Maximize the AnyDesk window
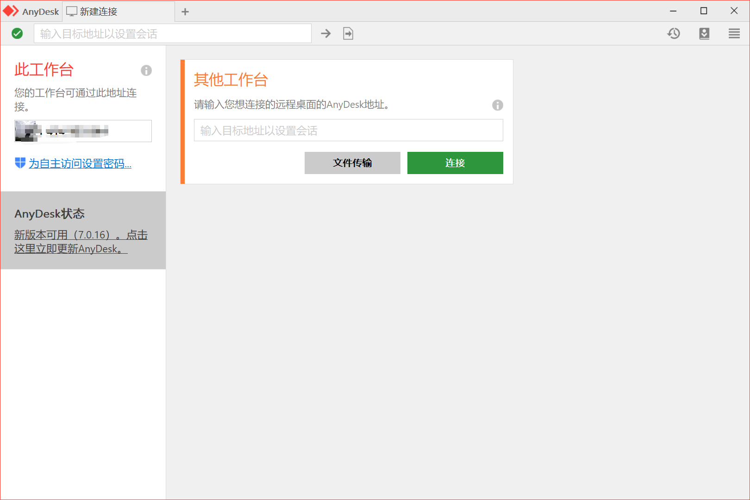The image size is (750, 500). click(704, 11)
